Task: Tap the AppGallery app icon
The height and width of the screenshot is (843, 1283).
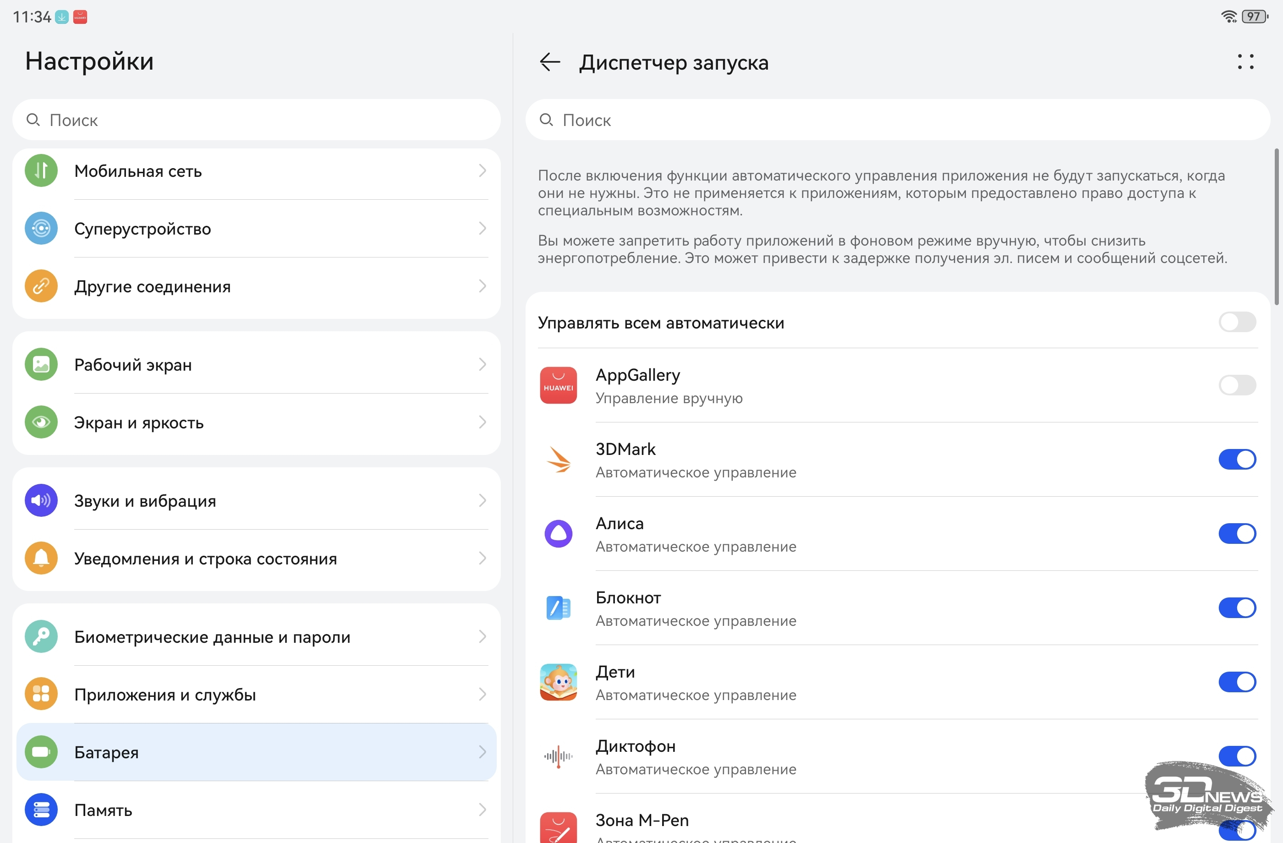Action: [558, 385]
